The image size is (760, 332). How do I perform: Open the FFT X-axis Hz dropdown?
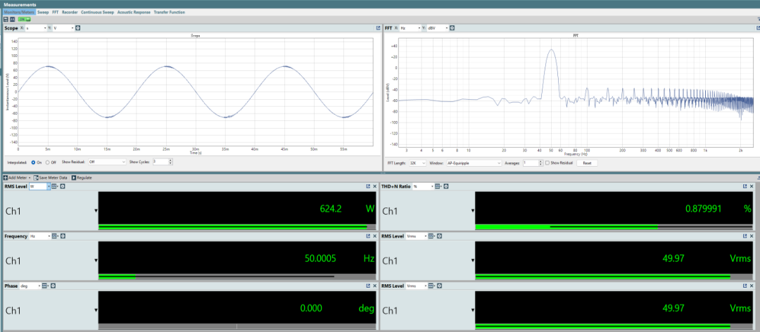pos(410,28)
